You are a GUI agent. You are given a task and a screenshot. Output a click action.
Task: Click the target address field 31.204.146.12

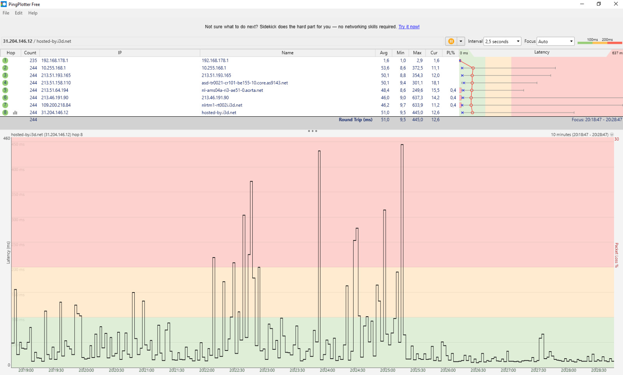click(x=222, y=41)
